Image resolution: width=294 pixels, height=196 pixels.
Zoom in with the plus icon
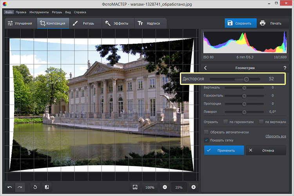[x=193, y=187]
